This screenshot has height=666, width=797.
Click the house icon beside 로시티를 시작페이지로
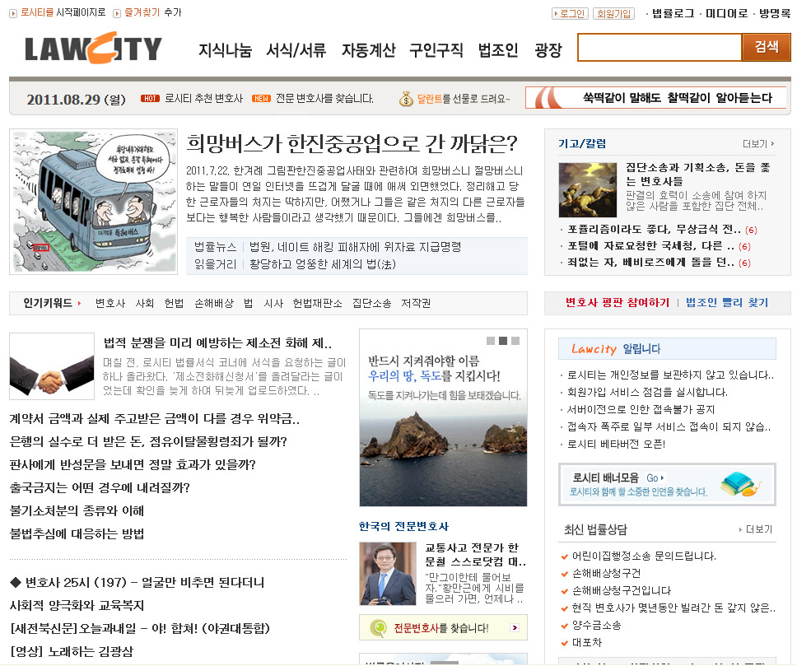[14, 12]
